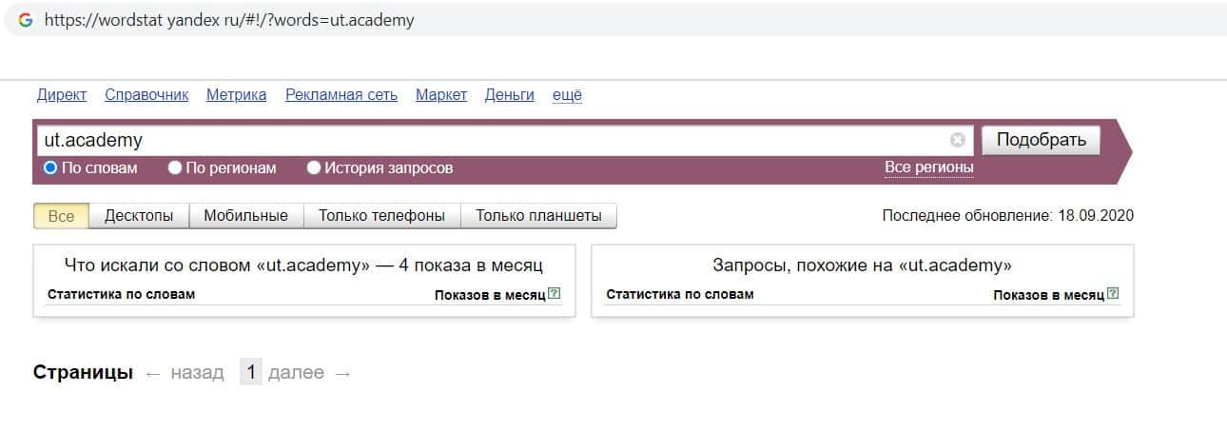Screen dimensions: 1227x432
Task: Expand the 'ещё' services menu
Action: [x=567, y=94]
